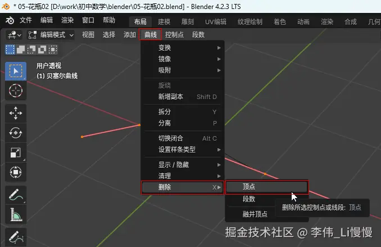Select the Box Select tool in toolbar
Viewport: 381px width, 247px height.
tap(16, 71)
